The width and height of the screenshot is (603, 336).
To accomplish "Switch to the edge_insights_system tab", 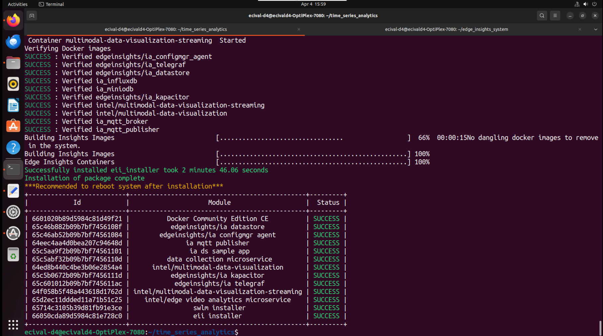I will 446,29.
